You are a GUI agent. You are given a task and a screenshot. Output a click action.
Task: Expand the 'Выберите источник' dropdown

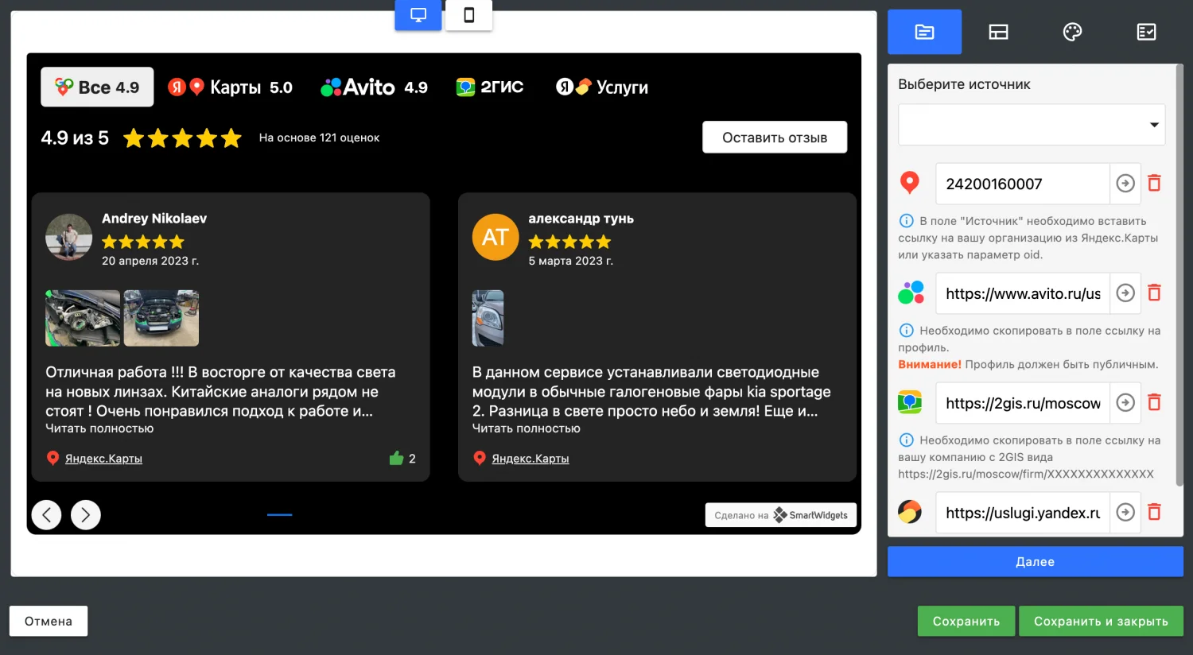[x=1031, y=125]
